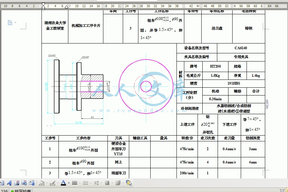
Task: Click the 硬质合金外圆车刀YT15 cell
Action: (x=118, y=149)
